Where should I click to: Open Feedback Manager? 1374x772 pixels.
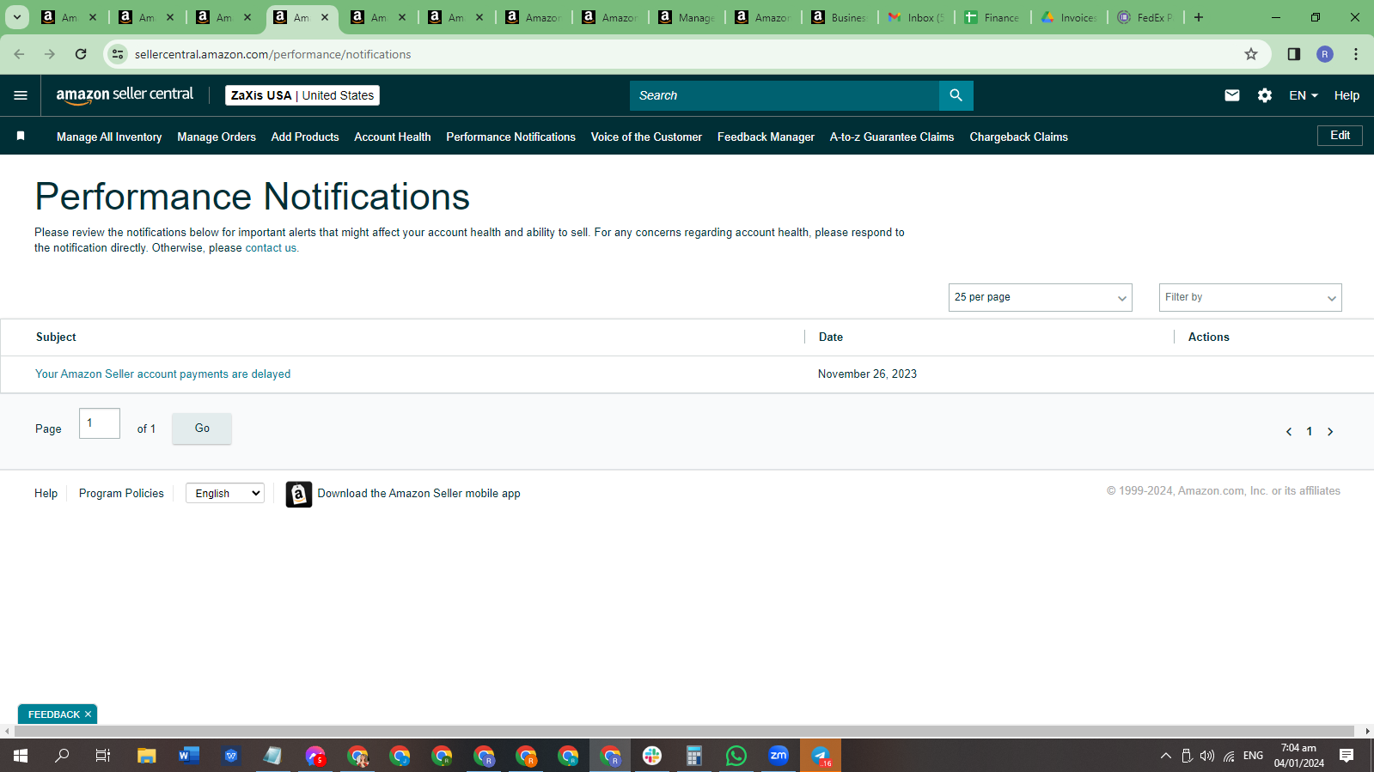click(766, 137)
